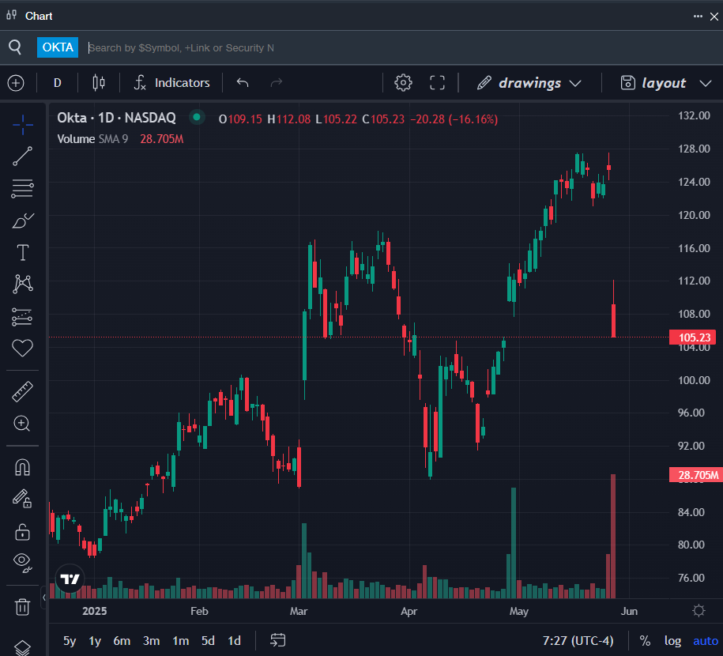Image resolution: width=723 pixels, height=656 pixels.
Task: Click the redo arrow
Action: (277, 83)
